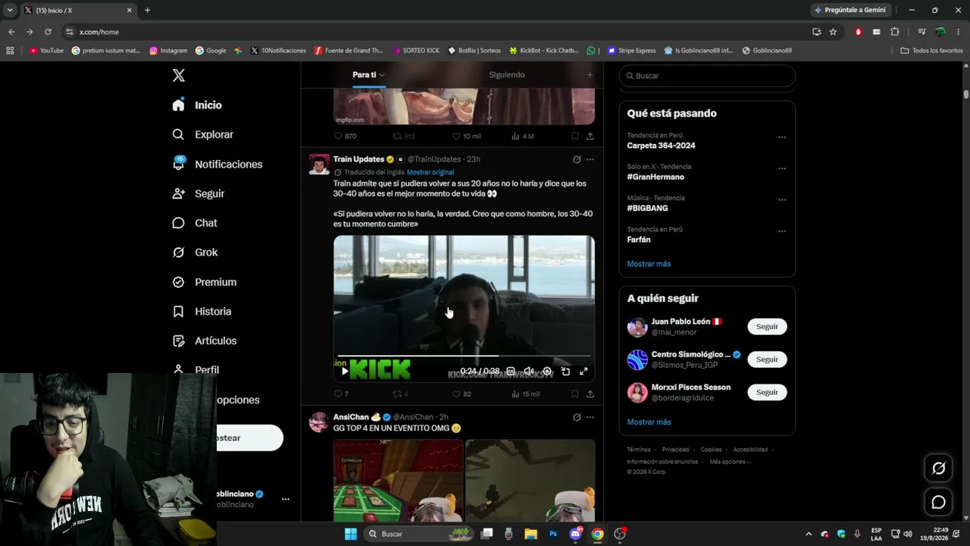Image resolution: width=970 pixels, height=546 pixels.
Task: Show more accounts under A quién seguir
Action: 649,422
